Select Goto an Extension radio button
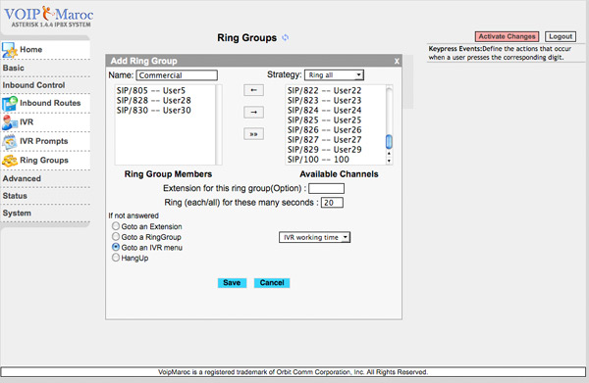 (x=116, y=226)
